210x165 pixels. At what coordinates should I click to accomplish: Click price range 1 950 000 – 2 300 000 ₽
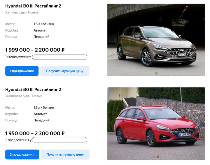(x=35, y=133)
